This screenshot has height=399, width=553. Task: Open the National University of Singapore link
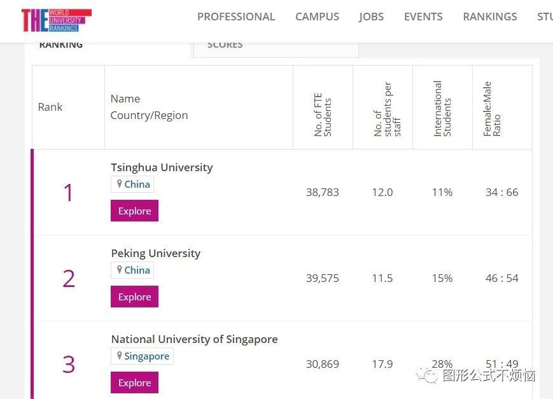point(194,339)
